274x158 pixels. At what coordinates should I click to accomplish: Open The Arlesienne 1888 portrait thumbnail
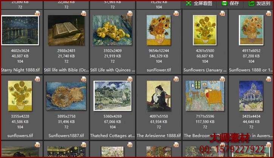pos(159,96)
